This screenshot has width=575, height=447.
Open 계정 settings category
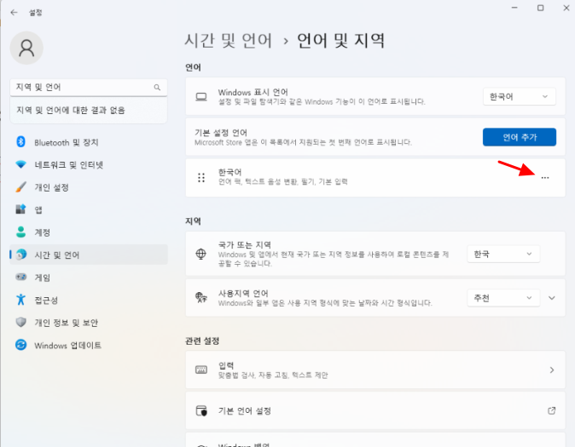click(89, 232)
